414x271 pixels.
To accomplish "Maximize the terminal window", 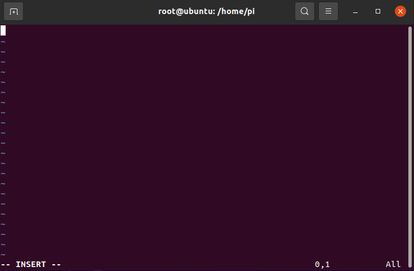I will [378, 11].
